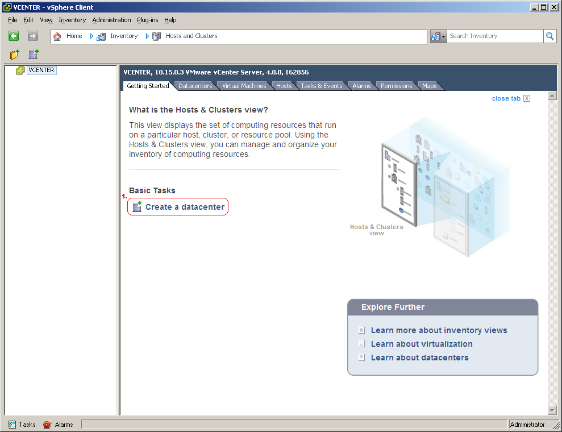Click the scroll down arrow of the content pane
The height and width of the screenshot is (432, 562).
tap(552, 410)
